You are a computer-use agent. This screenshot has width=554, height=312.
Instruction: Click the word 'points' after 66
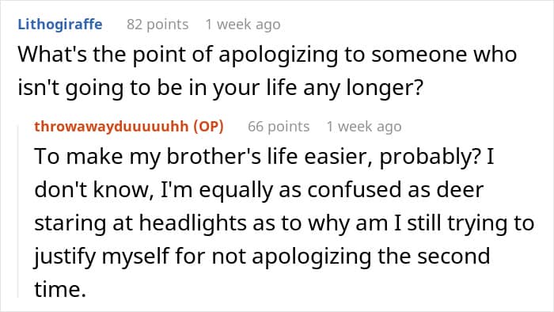288,127
